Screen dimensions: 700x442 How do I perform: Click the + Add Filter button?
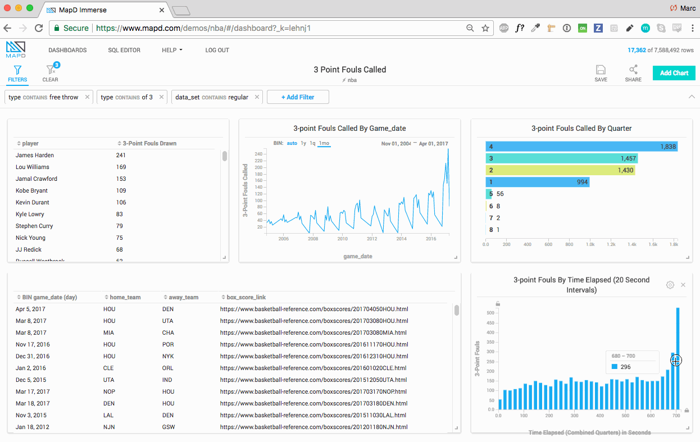point(298,97)
